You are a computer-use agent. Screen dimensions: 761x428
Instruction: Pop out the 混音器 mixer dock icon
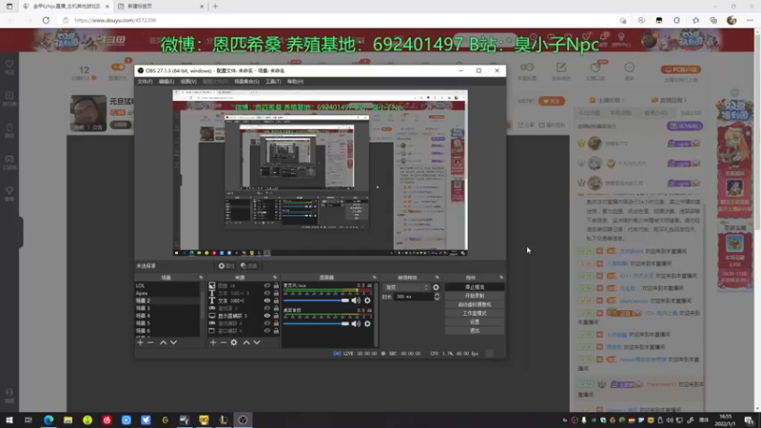[x=374, y=278]
